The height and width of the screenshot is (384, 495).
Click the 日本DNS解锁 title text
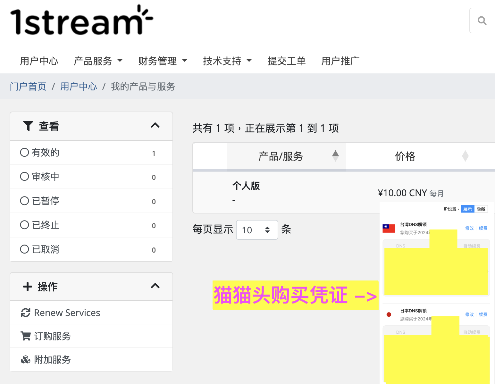[x=413, y=311]
